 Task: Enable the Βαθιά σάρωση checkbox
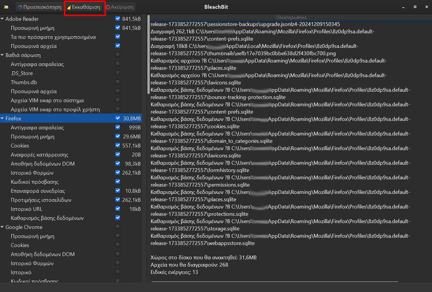coord(118,55)
